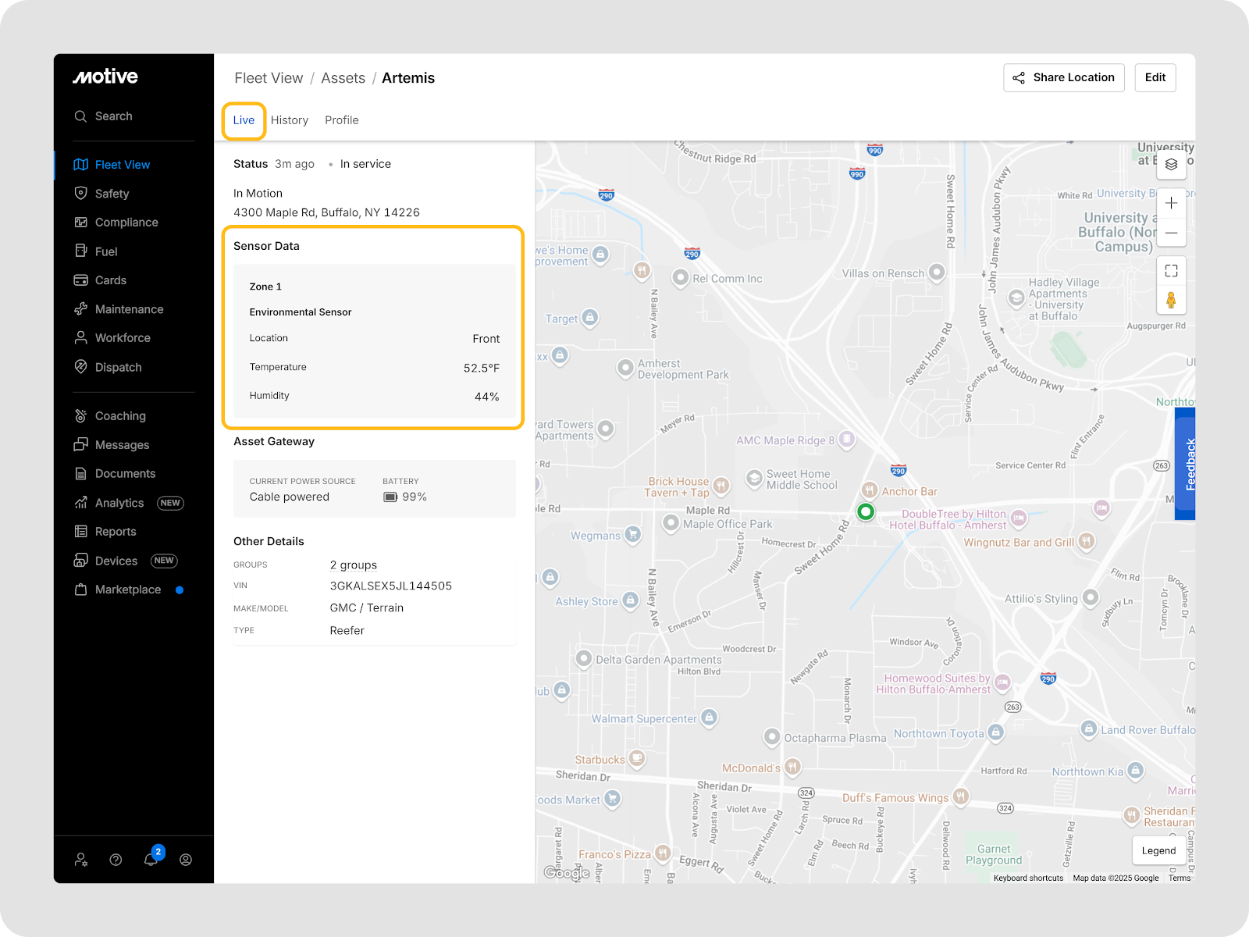The height and width of the screenshot is (937, 1249).
Task: Switch to the History tab
Action: pyautogui.click(x=290, y=120)
